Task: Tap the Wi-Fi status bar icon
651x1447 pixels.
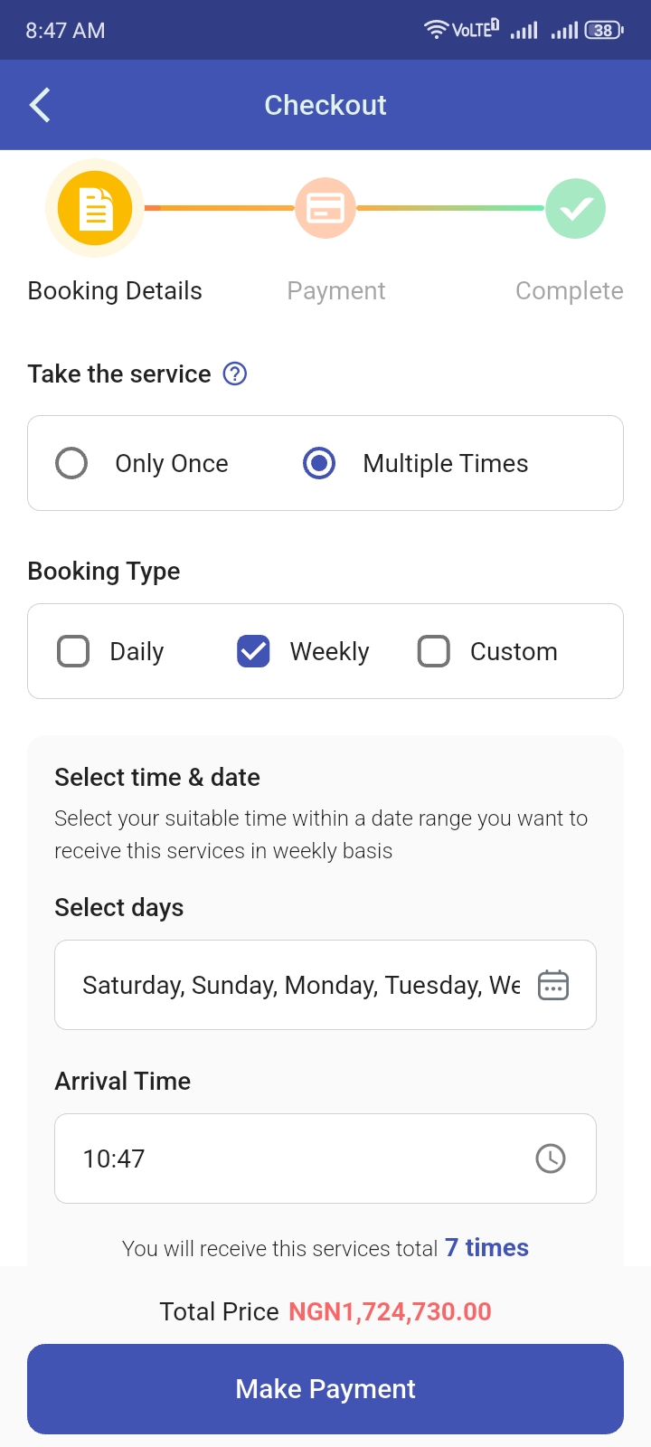Action: 436,30
